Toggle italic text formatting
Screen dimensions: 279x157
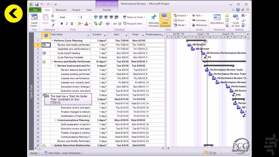click(67, 24)
